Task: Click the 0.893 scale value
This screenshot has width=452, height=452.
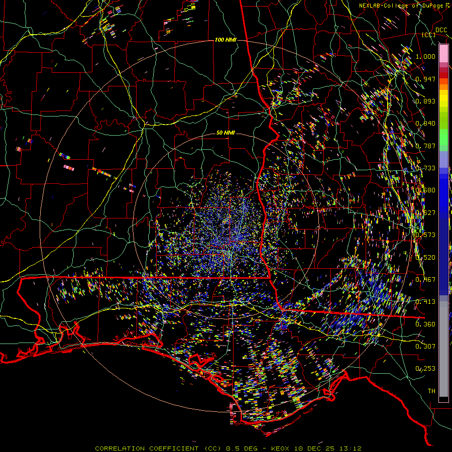Action: [425, 101]
